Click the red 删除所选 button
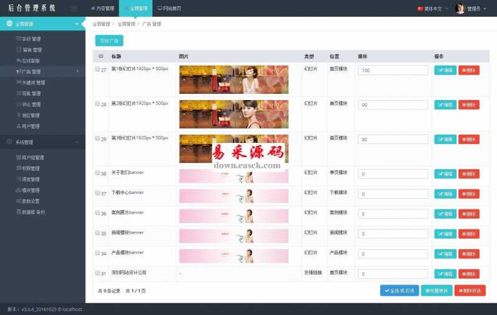The height and width of the screenshot is (315, 497). click(470, 291)
